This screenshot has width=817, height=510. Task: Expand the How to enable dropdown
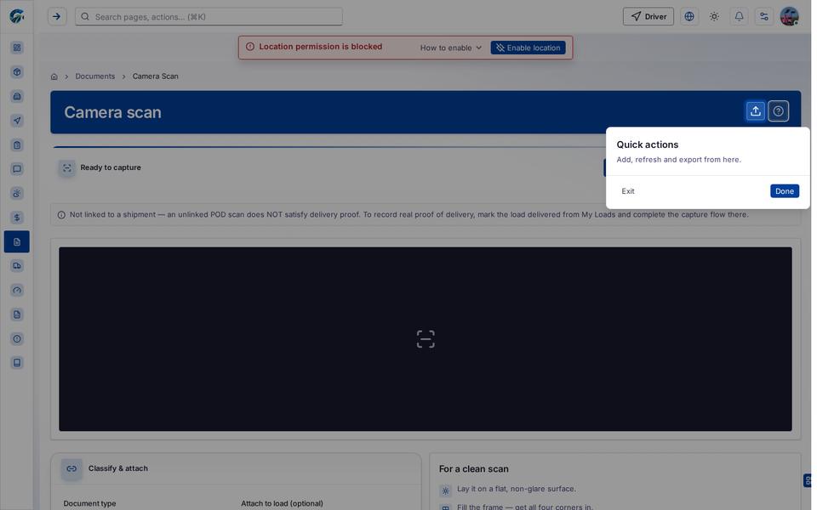click(x=451, y=48)
